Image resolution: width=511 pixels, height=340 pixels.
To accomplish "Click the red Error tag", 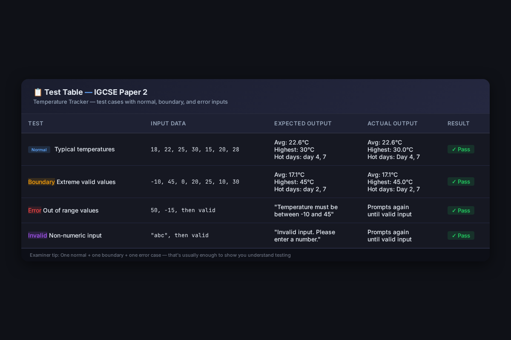I will pos(34,211).
